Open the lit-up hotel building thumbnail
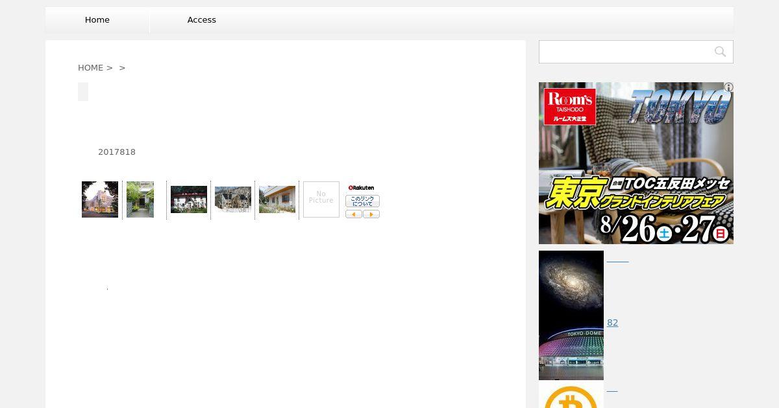Screen dimensions: 779x408 pyautogui.click(x=100, y=199)
